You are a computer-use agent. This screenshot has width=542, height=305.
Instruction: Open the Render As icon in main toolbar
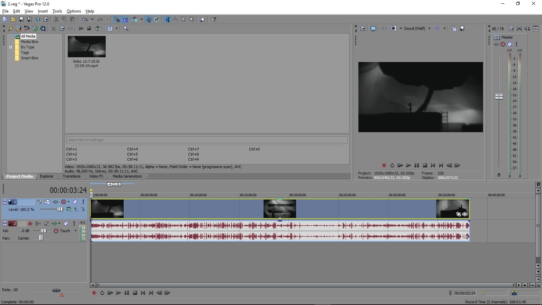click(x=38, y=19)
